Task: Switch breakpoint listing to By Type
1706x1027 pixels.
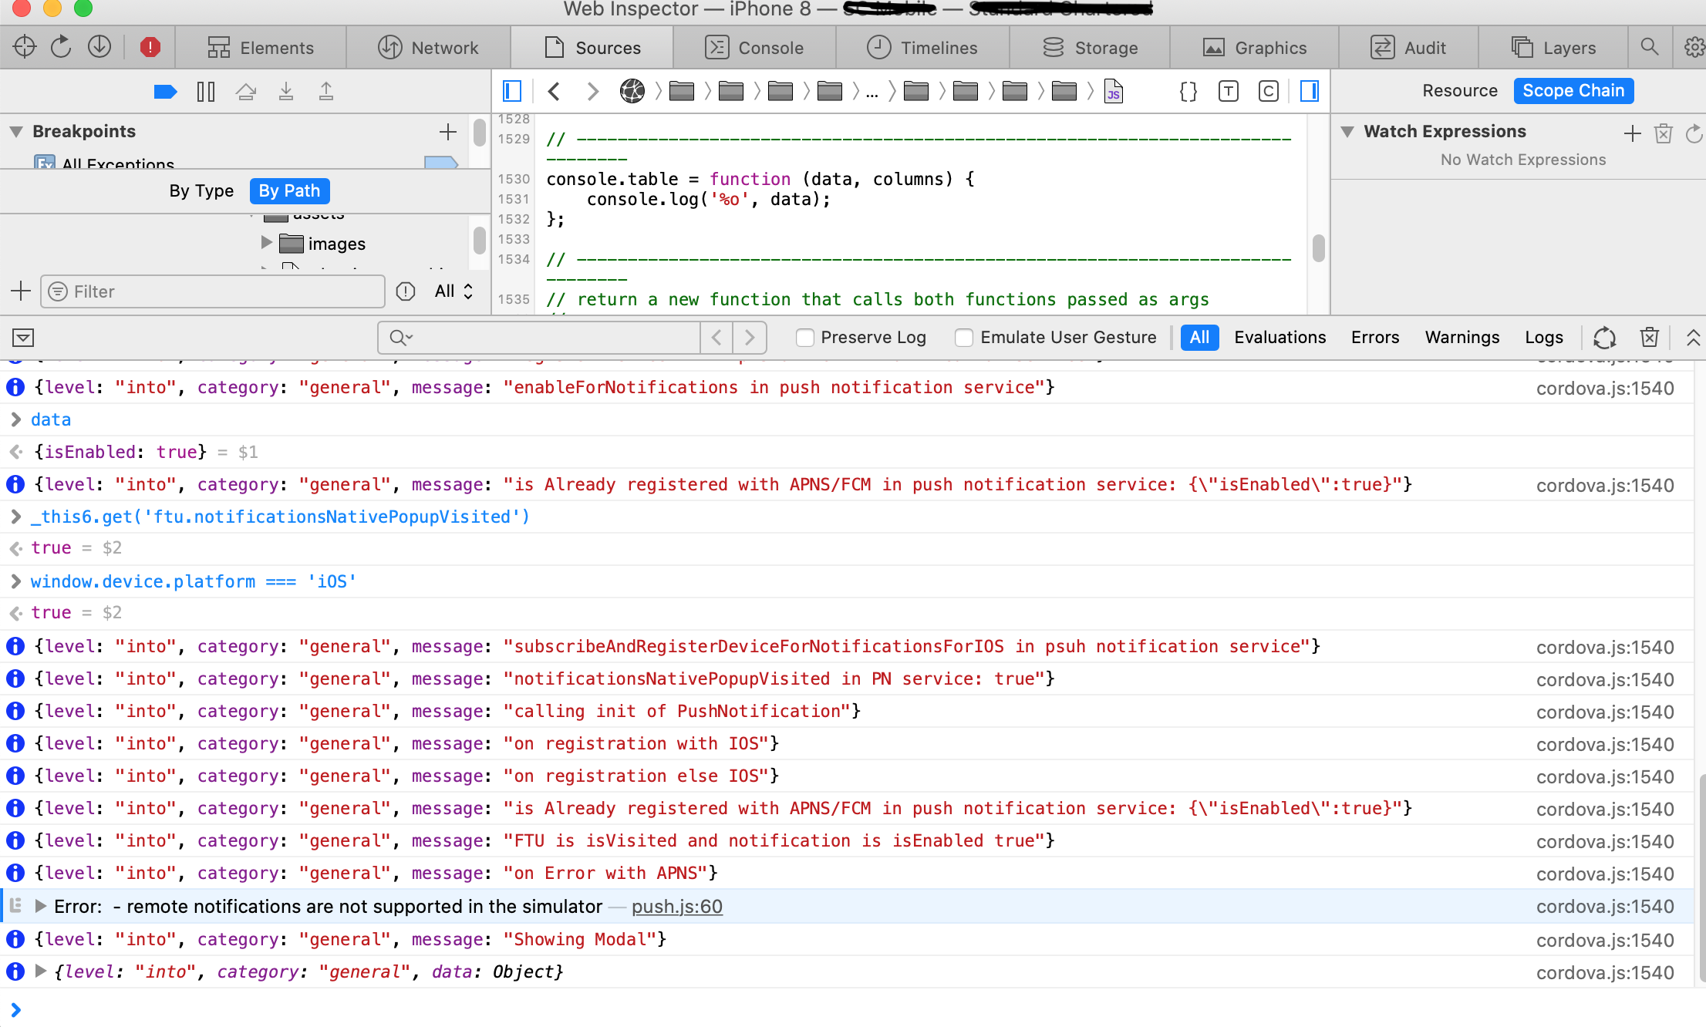Action: [x=201, y=190]
